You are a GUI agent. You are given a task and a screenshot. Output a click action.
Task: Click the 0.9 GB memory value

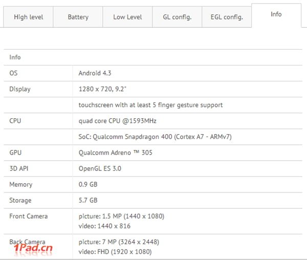(88, 184)
